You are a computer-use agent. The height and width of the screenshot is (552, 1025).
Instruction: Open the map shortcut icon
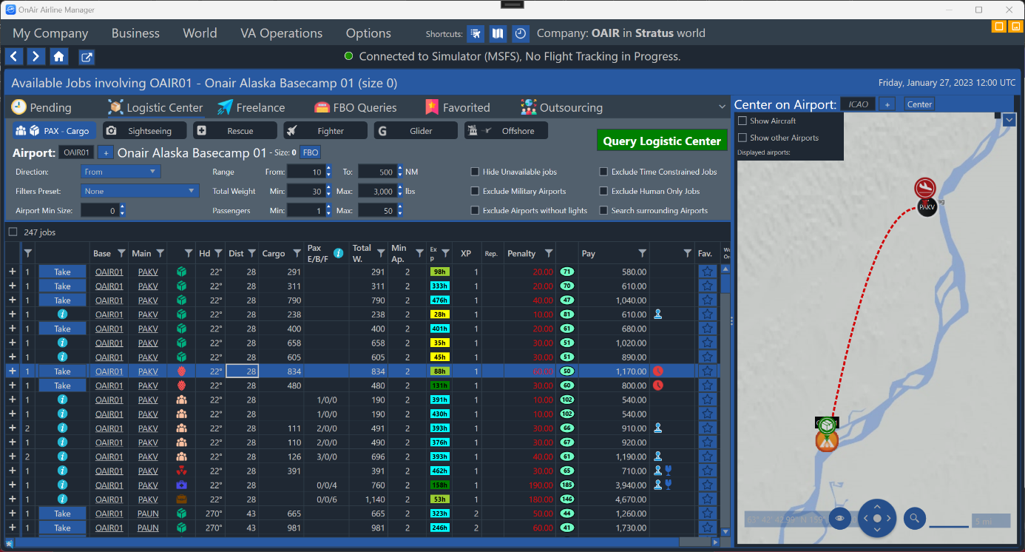click(498, 34)
